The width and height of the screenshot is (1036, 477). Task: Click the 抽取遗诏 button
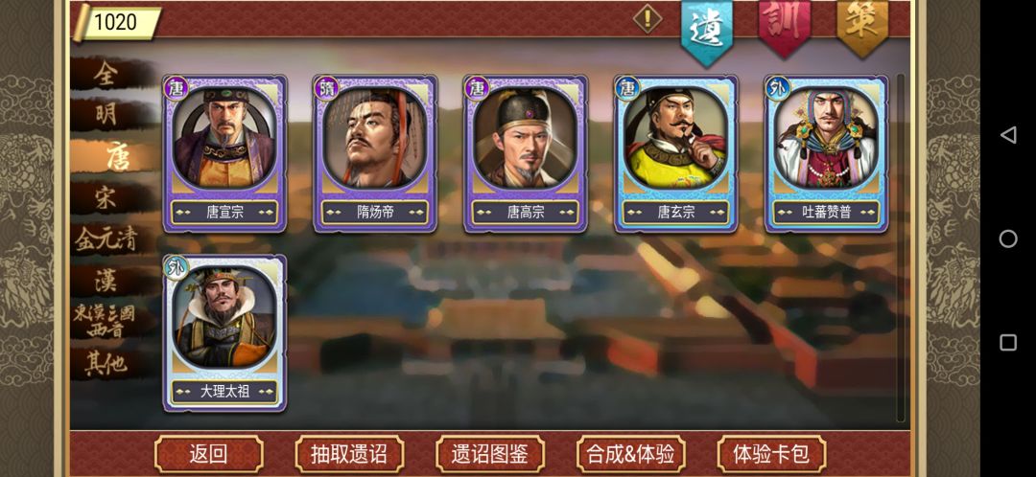click(x=349, y=454)
